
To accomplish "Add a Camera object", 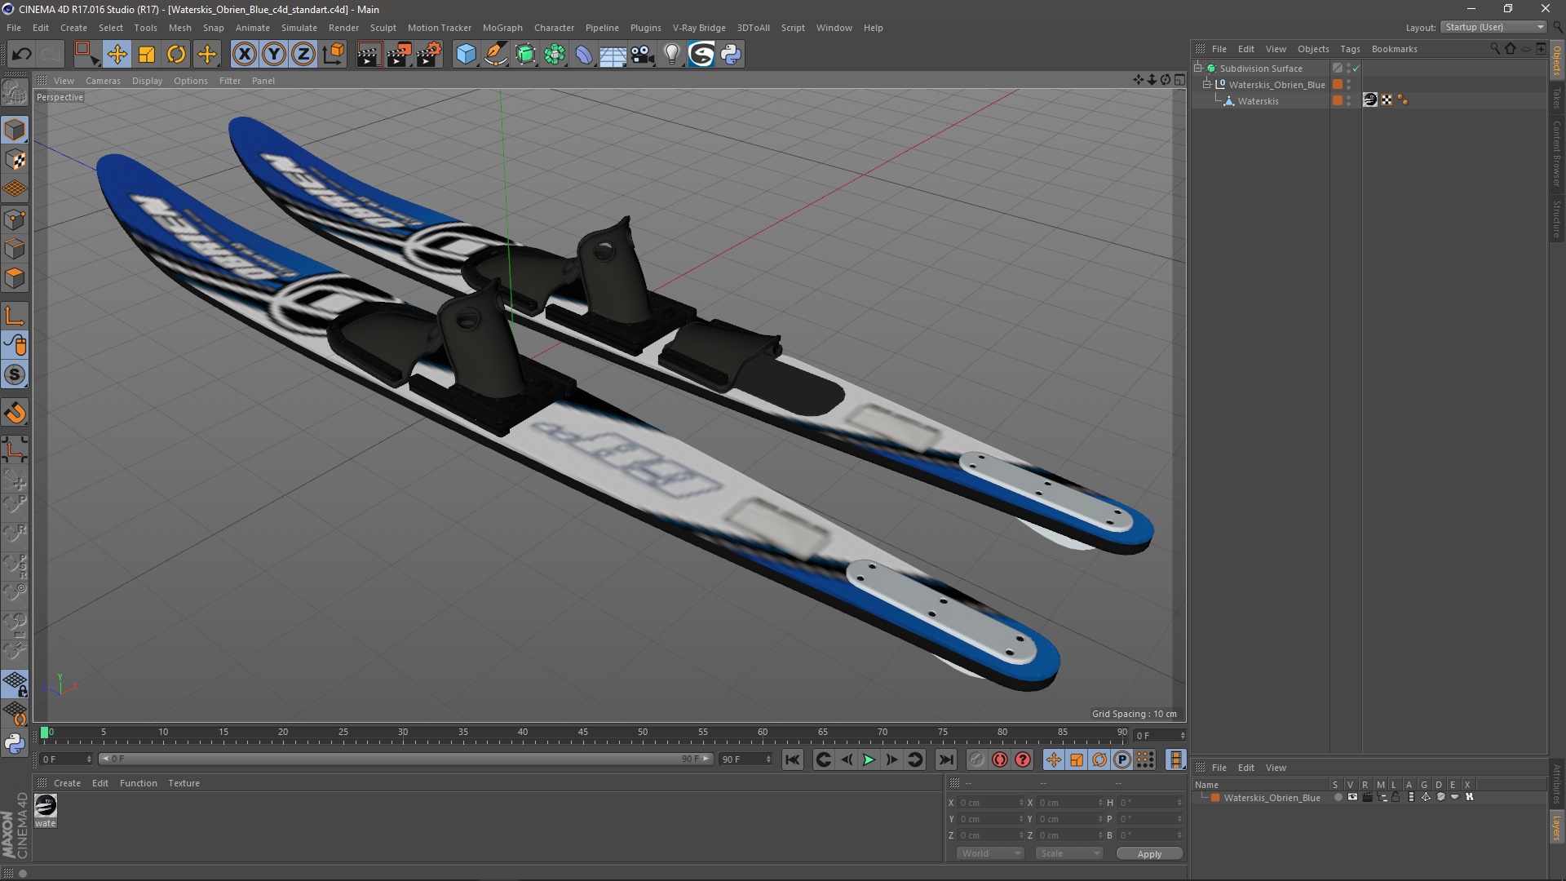I will pos(642,55).
